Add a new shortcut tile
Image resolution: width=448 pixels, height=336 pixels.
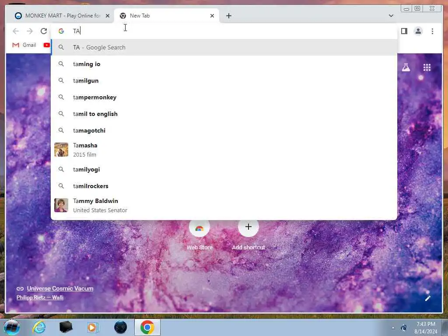pos(248,234)
